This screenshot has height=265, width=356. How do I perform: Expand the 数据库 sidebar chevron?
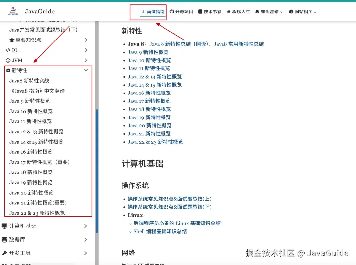(x=86, y=240)
